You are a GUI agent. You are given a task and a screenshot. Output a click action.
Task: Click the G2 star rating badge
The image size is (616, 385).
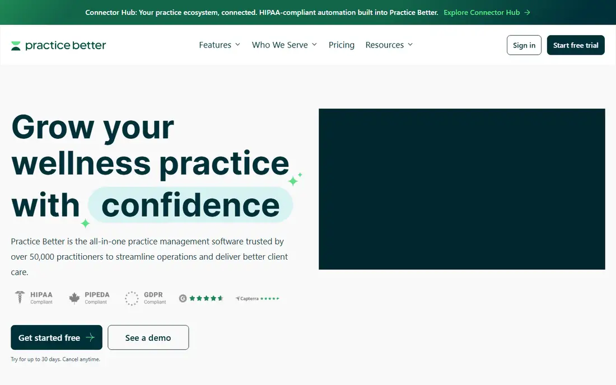(201, 298)
